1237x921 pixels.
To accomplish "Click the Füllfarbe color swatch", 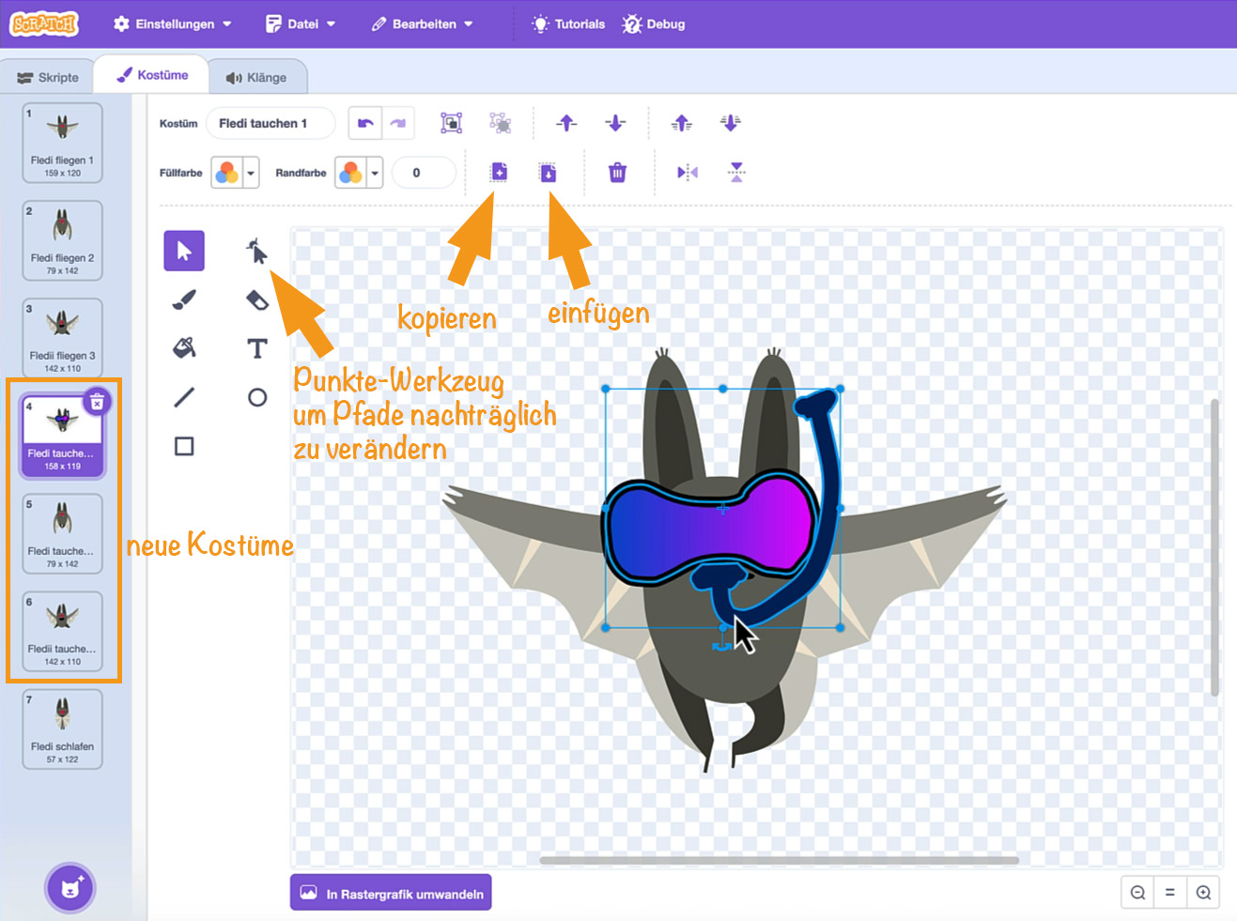I will click(x=227, y=173).
